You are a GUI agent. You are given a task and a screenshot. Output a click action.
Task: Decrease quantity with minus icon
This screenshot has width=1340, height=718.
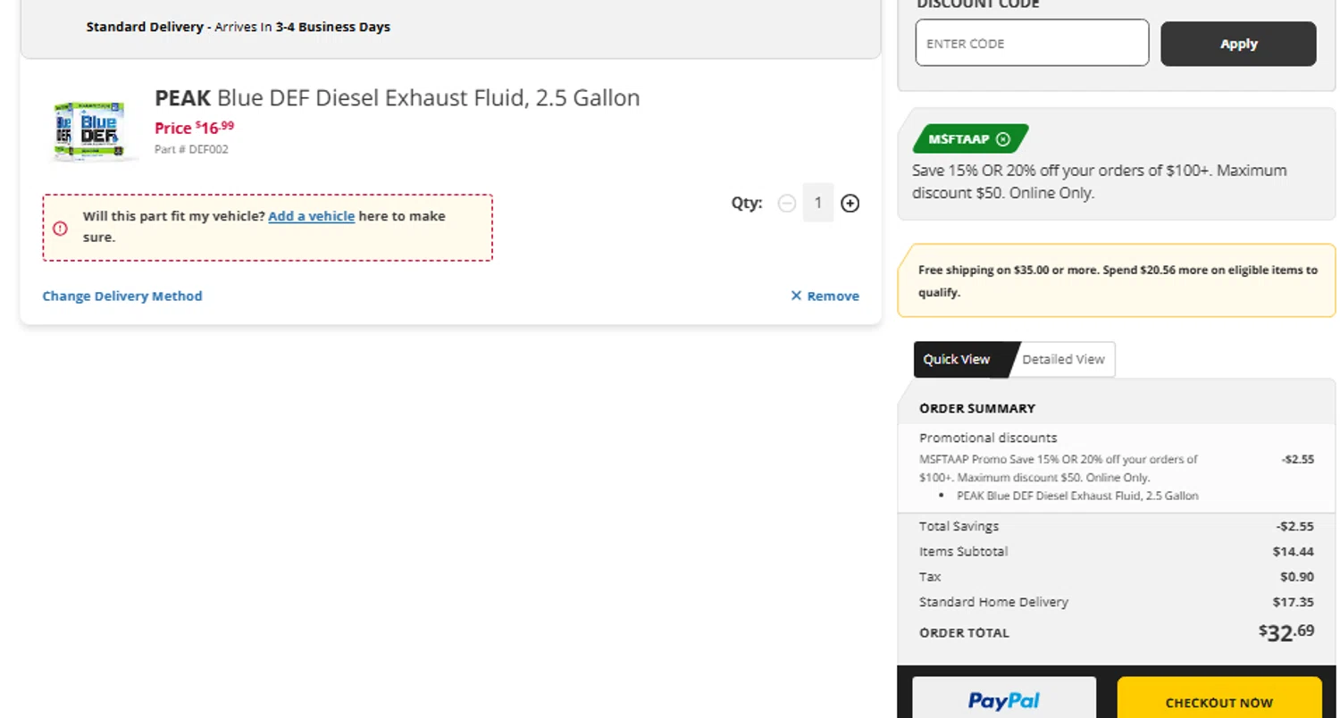pyautogui.click(x=786, y=204)
